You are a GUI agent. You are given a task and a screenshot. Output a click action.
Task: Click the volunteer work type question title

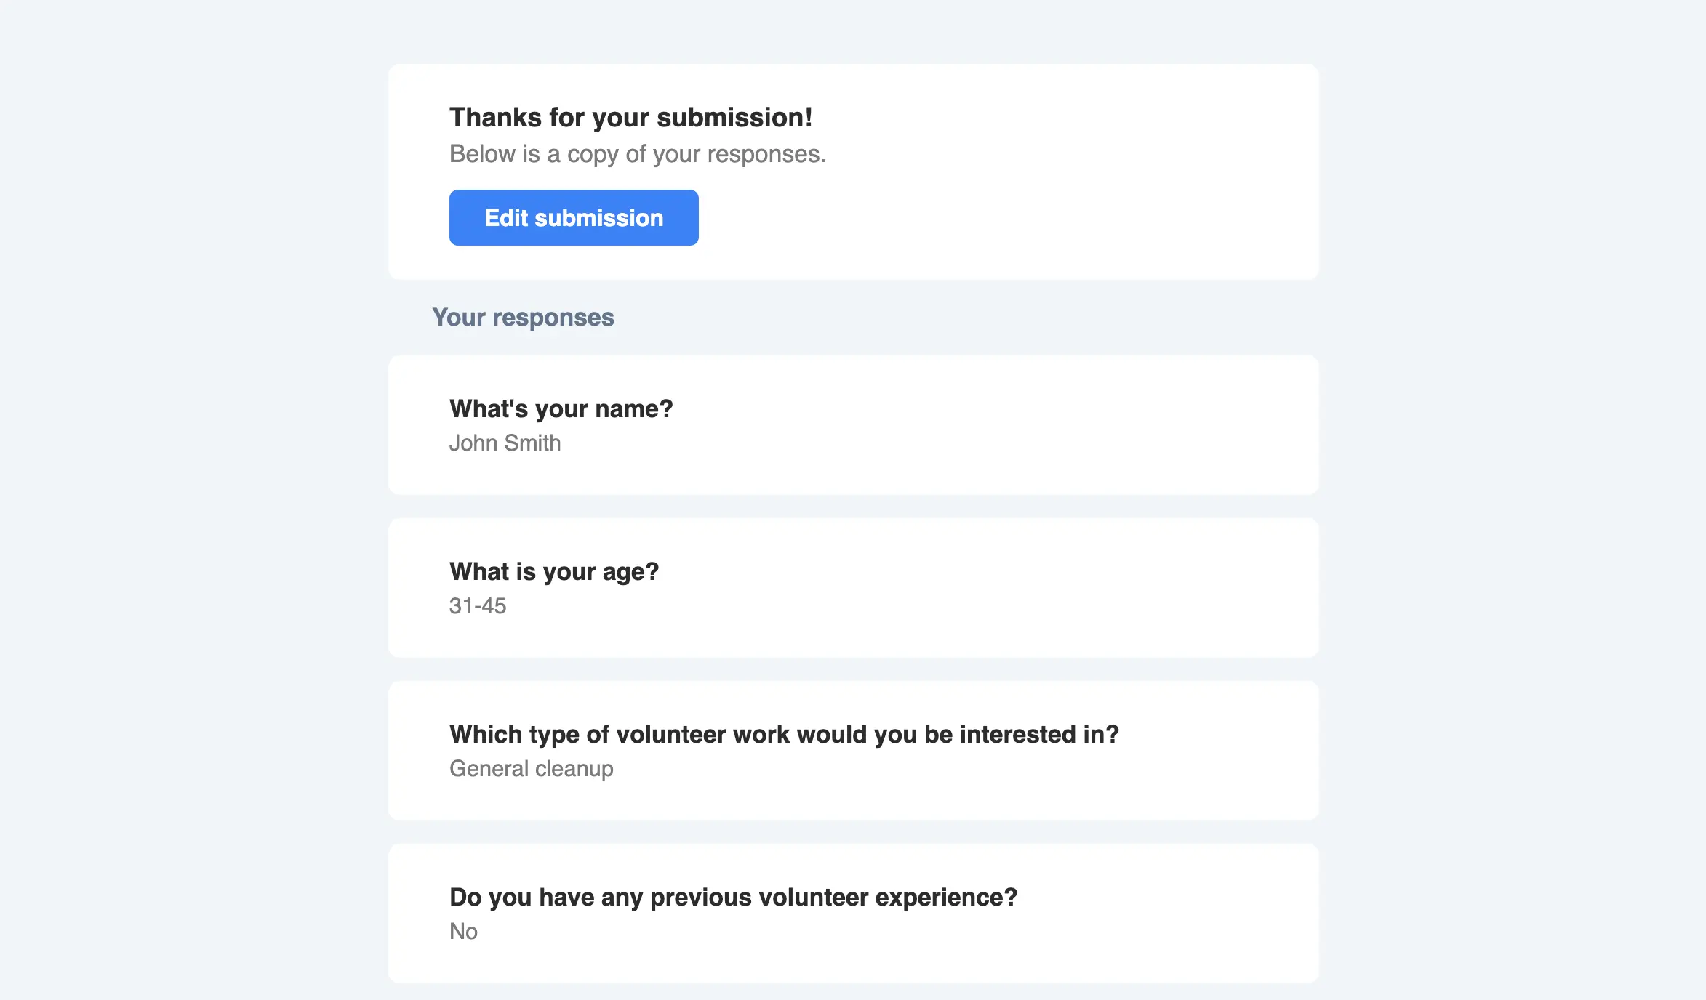(x=784, y=735)
